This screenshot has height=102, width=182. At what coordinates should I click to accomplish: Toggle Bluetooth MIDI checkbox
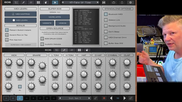(106, 14)
